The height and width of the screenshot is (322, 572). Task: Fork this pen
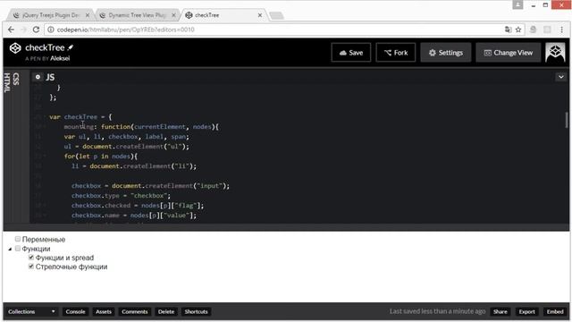pyautogui.click(x=395, y=53)
